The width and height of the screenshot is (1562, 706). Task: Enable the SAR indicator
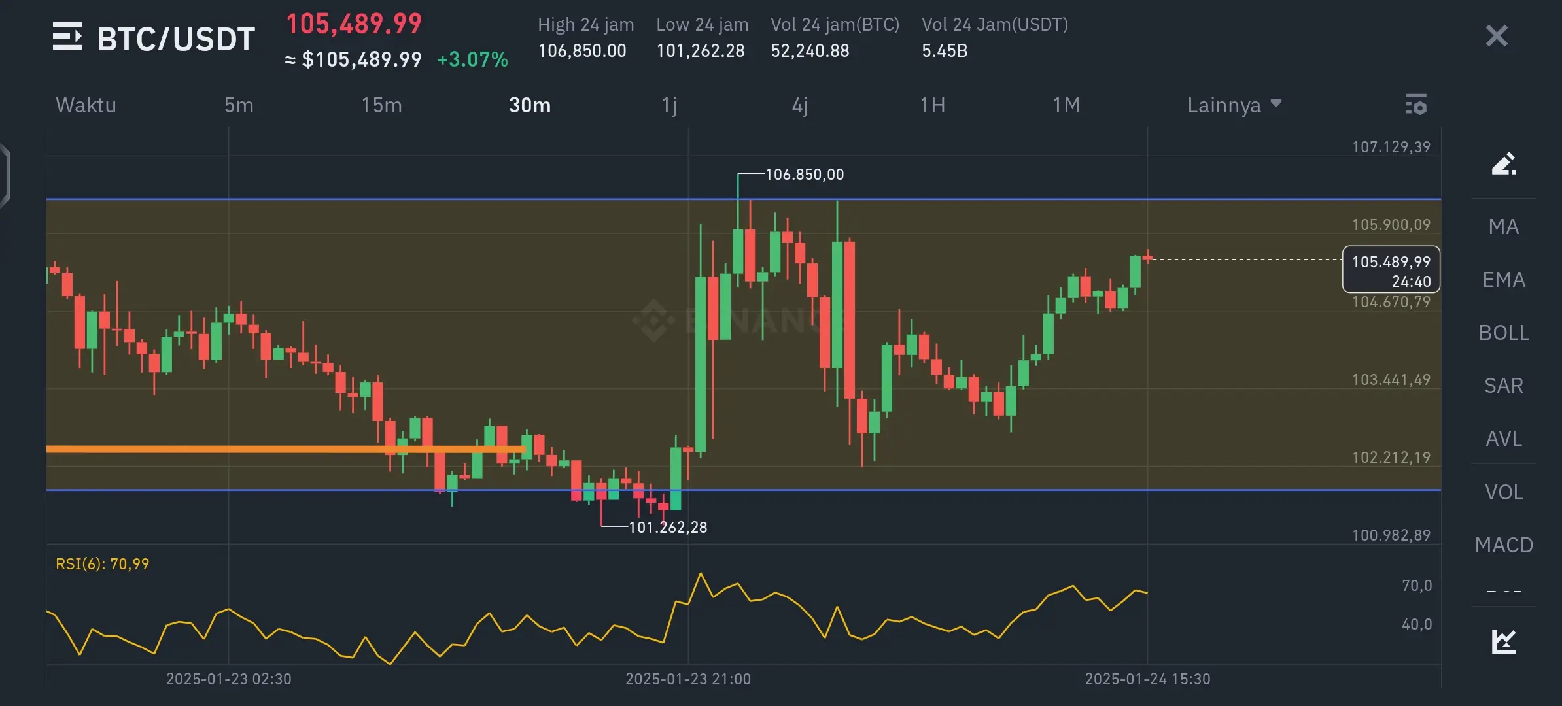point(1503,386)
